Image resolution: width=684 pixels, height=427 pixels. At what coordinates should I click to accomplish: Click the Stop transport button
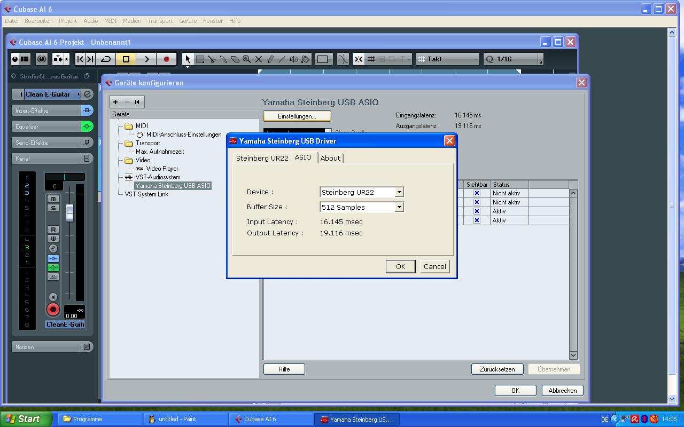126,59
